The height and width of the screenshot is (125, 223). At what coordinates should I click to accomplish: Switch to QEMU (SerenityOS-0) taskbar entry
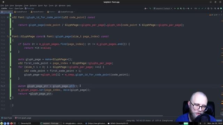pos(118,124)
